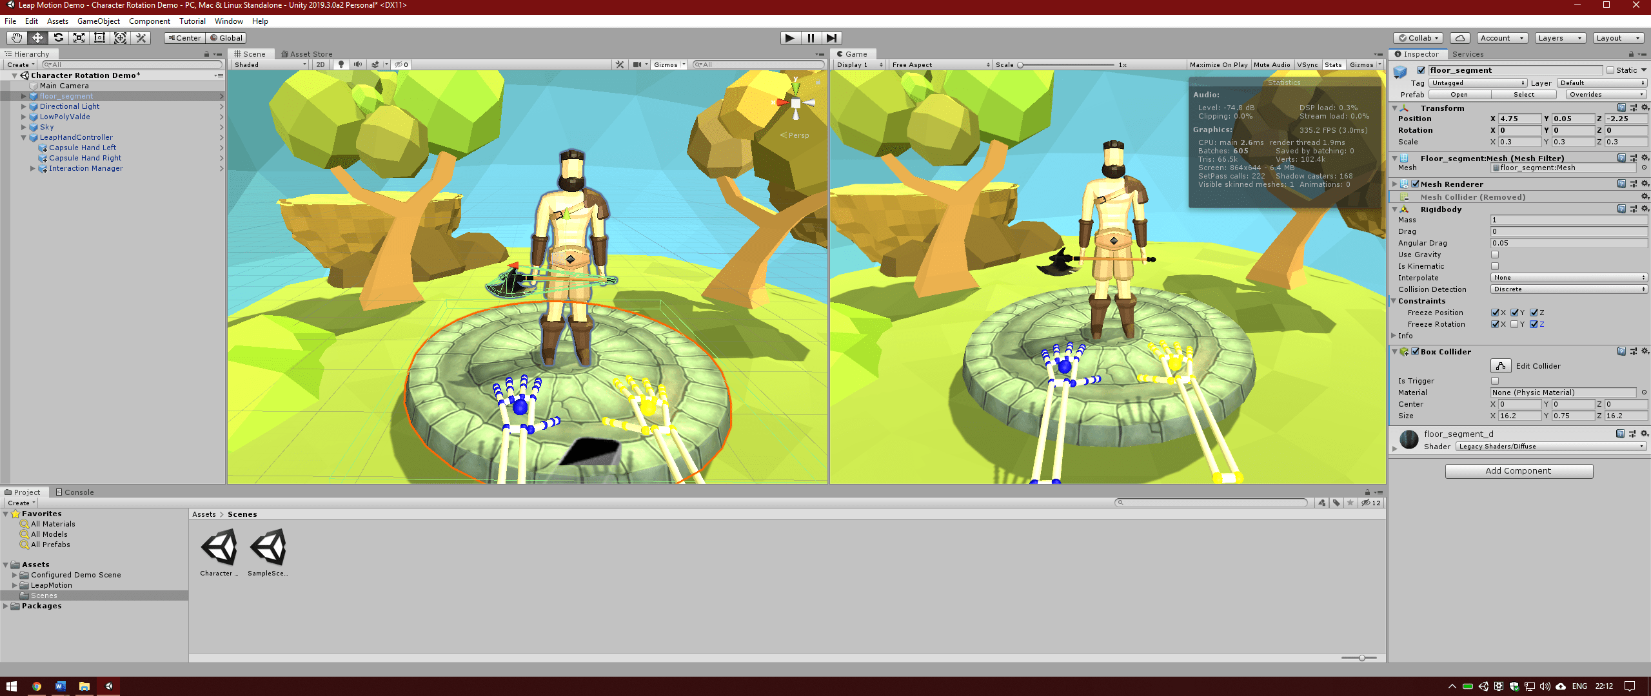Open Interpolate dropdown
Viewport: 1651px width, 696px height.
pyautogui.click(x=1569, y=278)
